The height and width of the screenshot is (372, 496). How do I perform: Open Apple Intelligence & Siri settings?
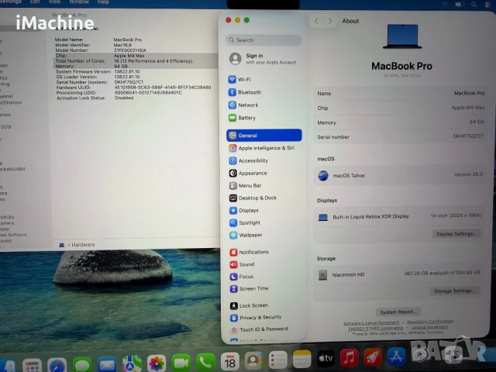click(264, 148)
